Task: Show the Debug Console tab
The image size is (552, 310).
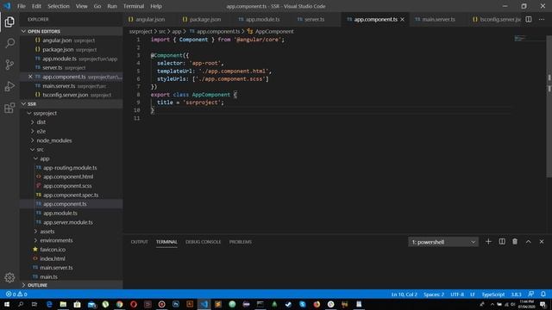Action: click(x=204, y=242)
